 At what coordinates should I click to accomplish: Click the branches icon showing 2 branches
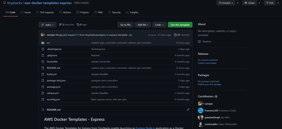[60, 25]
